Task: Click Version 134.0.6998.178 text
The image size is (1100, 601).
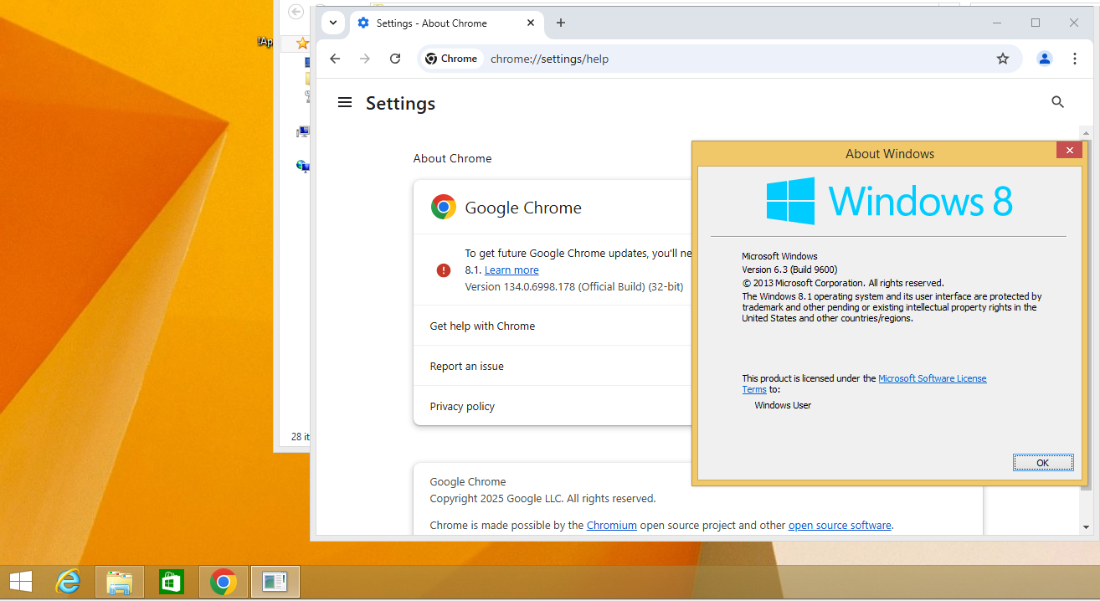Action: coord(574,287)
